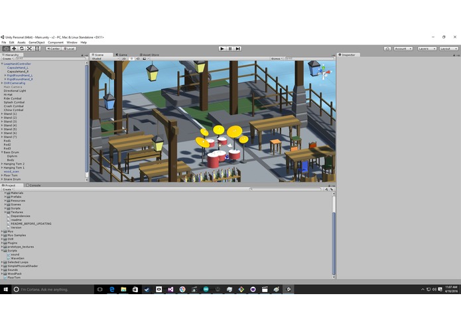
Task: Expand the OVRCameraRig object
Action: pyautogui.click(x=2, y=83)
